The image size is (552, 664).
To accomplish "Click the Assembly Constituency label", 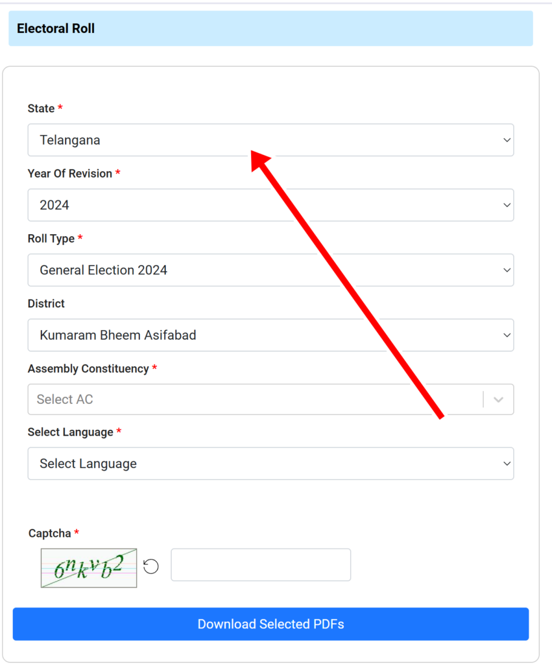I will (88, 369).
